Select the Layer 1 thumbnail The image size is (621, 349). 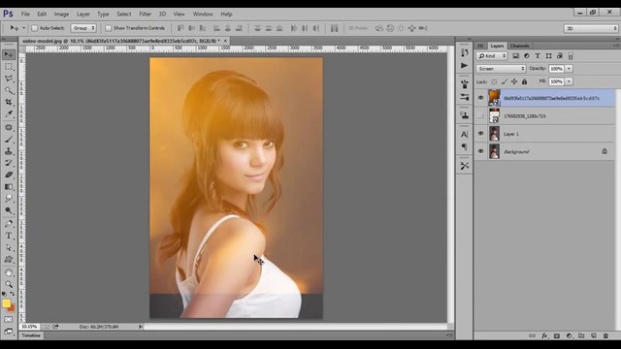coord(494,134)
